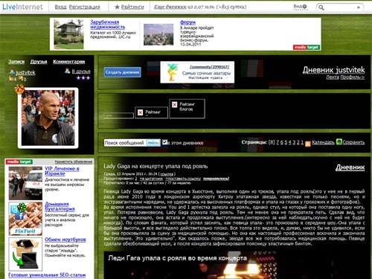Click the понравилось! link
Screen dimensions: 372x279
[216, 179]
